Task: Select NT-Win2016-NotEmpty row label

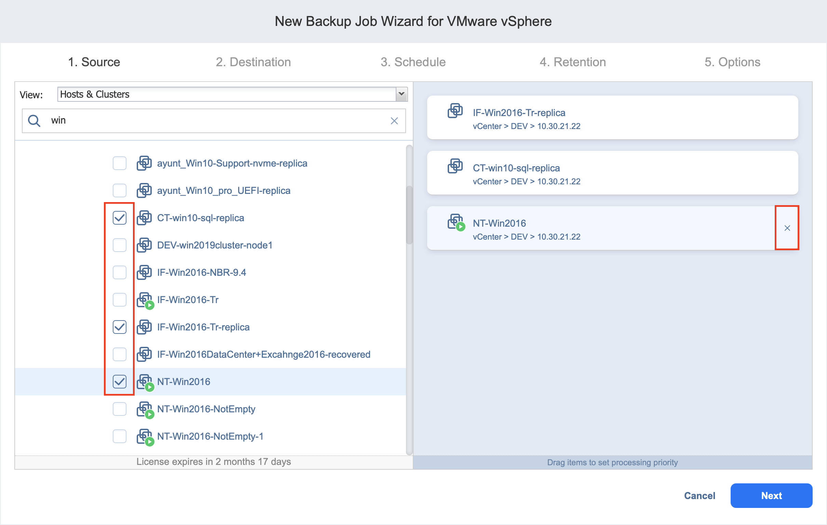Action: click(206, 409)
